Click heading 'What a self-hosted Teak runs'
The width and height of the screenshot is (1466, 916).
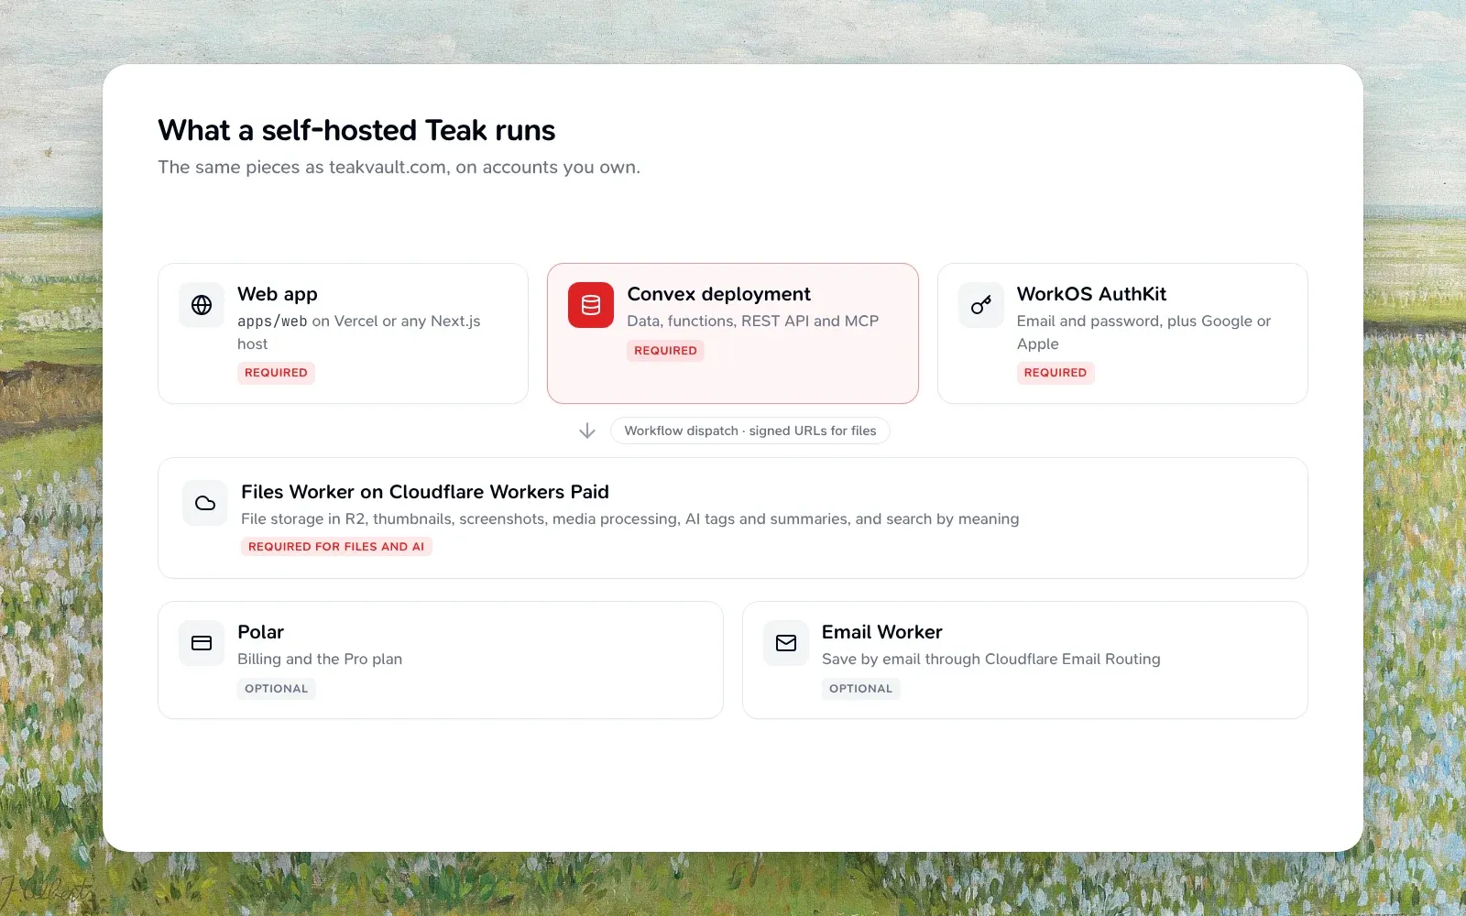[356, 130]
